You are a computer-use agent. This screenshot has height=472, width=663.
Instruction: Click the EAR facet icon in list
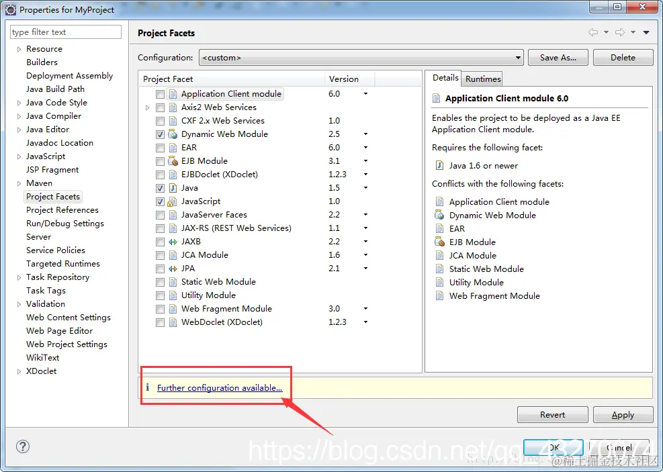(x=173, y=148)
